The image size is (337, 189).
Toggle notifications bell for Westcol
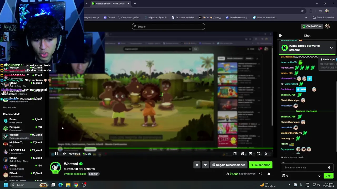tap(197, 165)
